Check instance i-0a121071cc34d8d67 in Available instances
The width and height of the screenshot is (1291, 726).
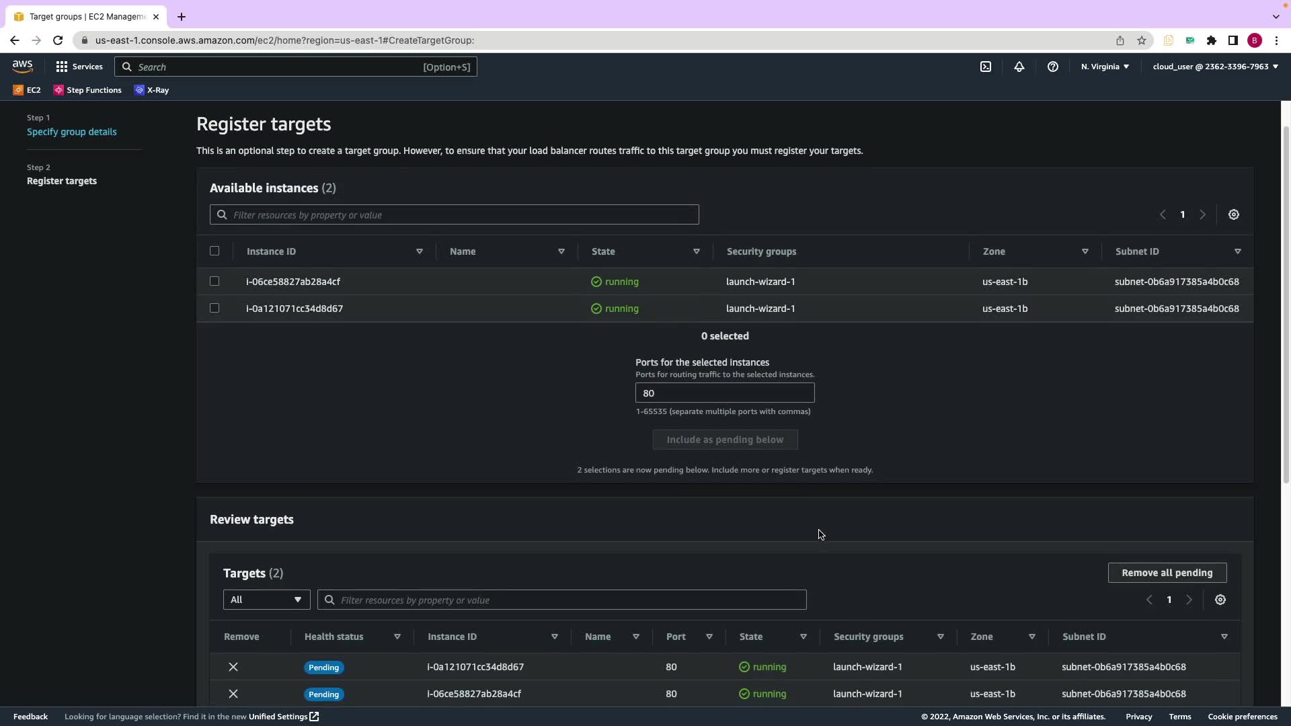pyautogui.click(x=214, y=308)
